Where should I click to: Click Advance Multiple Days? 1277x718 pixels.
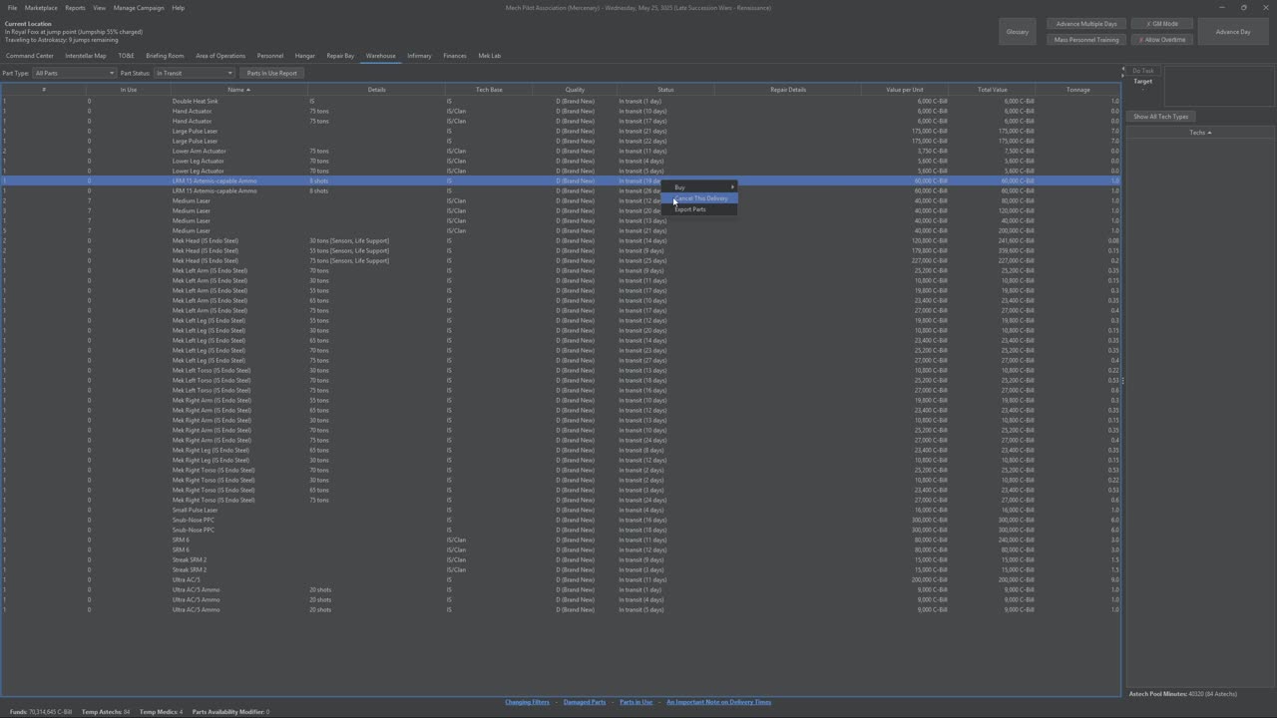coord(1086,24)
